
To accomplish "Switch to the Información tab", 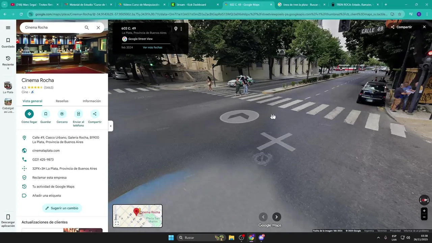I will pos(92,101).
